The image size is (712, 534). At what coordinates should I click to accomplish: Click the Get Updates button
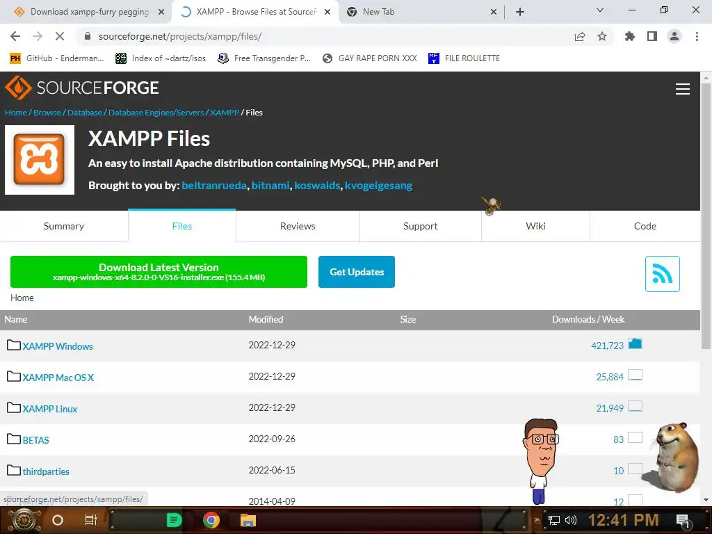point(357,272)
